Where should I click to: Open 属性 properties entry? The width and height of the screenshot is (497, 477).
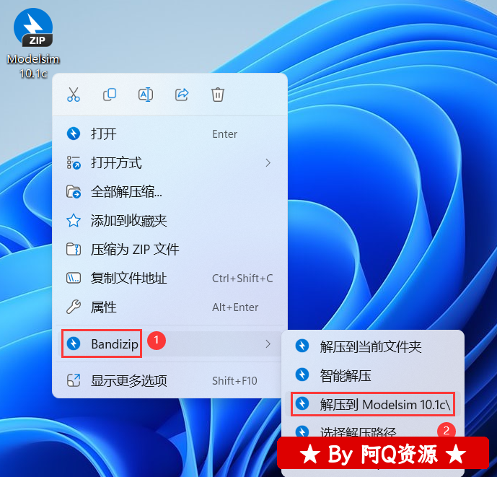(x=170, y=307)
